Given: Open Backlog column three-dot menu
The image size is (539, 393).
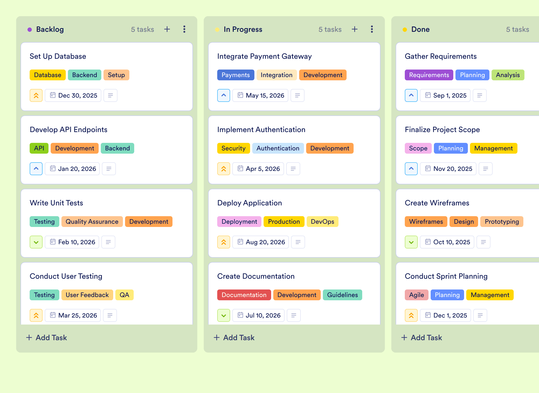Looking at the screenshot, I should click(184, 29).
